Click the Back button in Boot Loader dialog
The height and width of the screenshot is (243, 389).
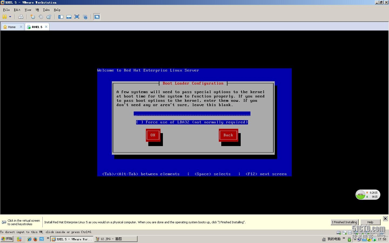[228, 135]
